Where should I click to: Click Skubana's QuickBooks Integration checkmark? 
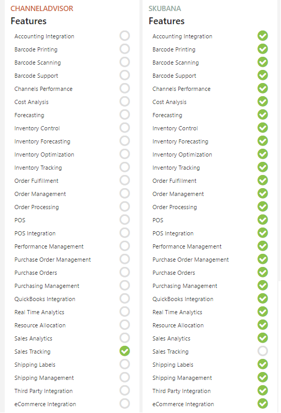pos(263,298)
